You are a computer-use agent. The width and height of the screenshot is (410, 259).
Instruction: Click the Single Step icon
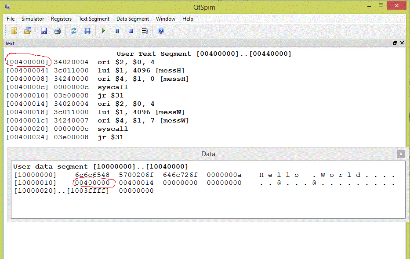[x=144, y=31]
